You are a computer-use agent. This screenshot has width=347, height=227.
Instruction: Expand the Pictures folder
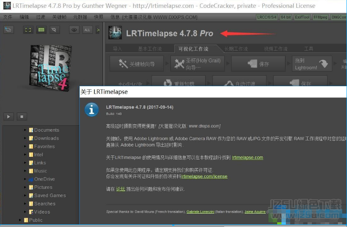click(x=25, y=187)
